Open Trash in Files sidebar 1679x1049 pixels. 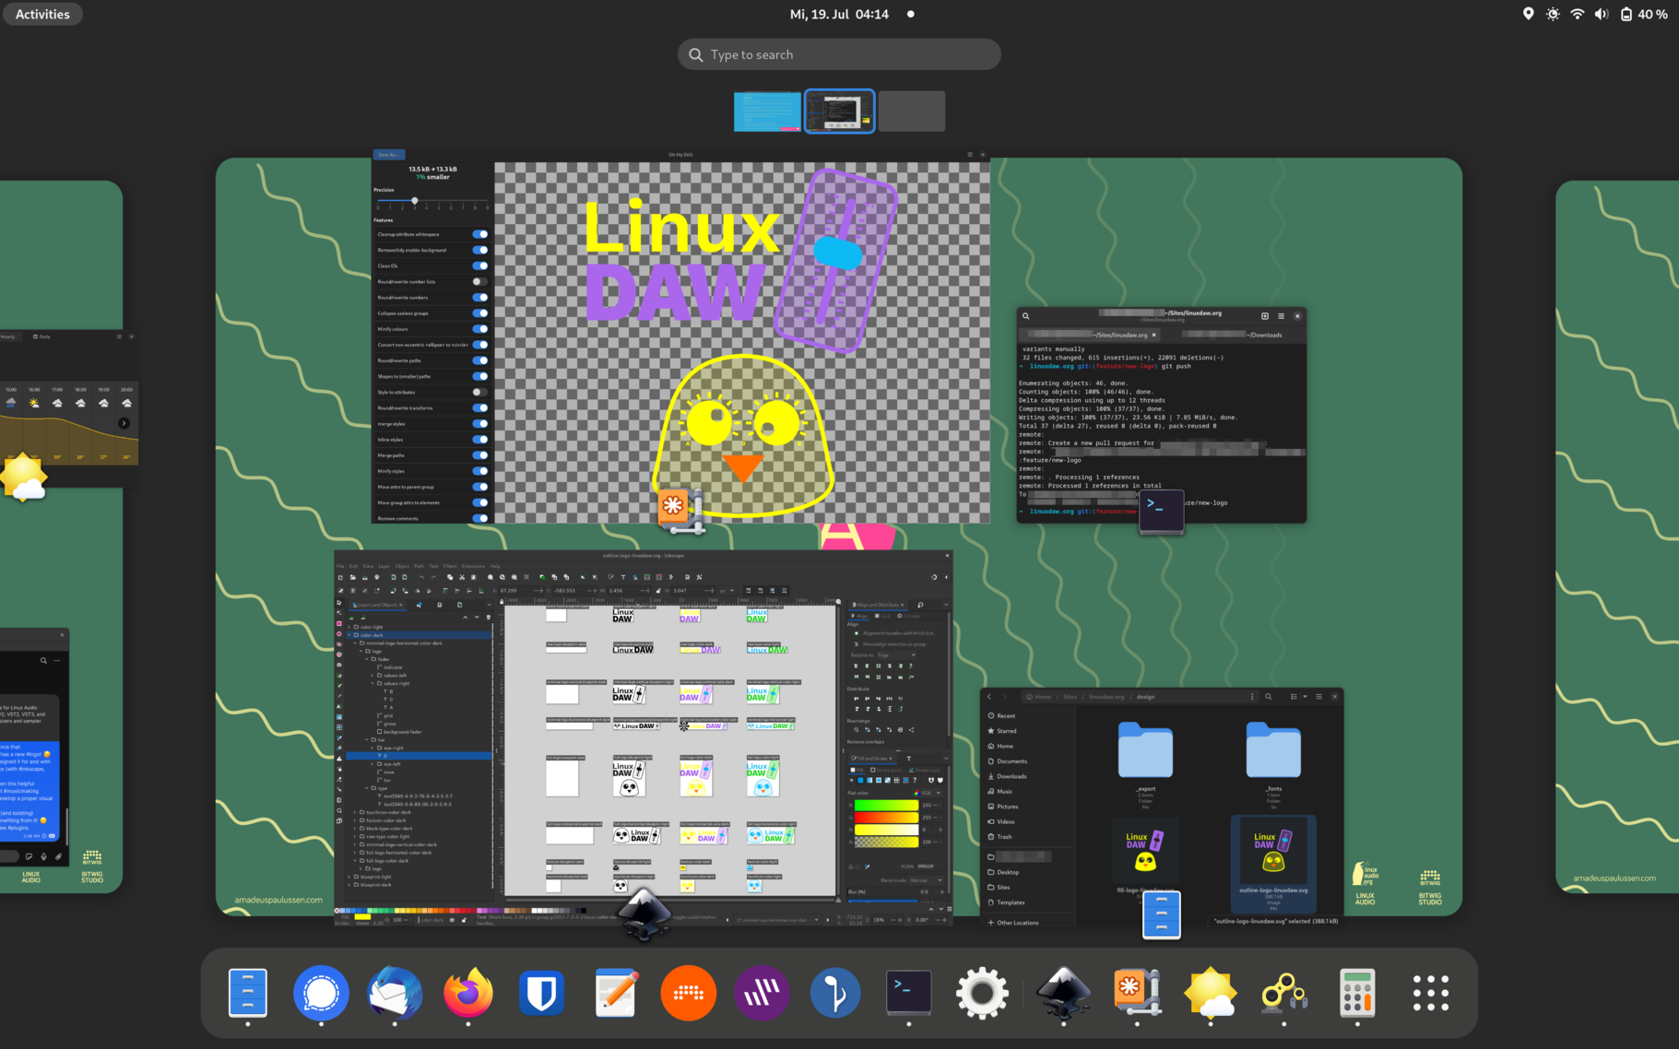(1004, 837)
